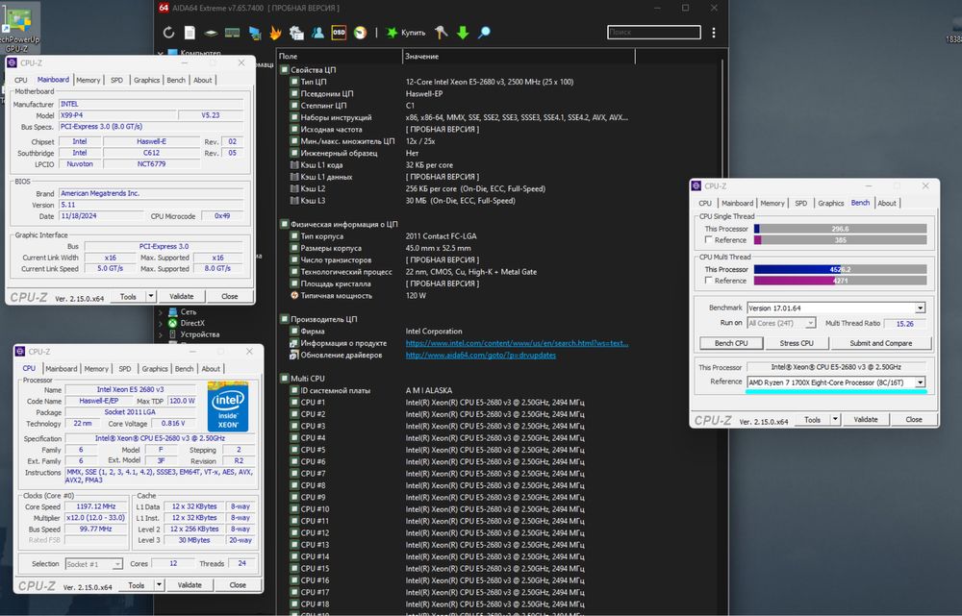This screenshot has height=616, width=962.
Task: Enable Reference checkbox under CPU Multi Thread
Action: (709, 280)
